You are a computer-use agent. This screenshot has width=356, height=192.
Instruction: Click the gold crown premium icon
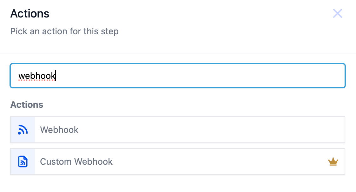[x=333, y=162]
